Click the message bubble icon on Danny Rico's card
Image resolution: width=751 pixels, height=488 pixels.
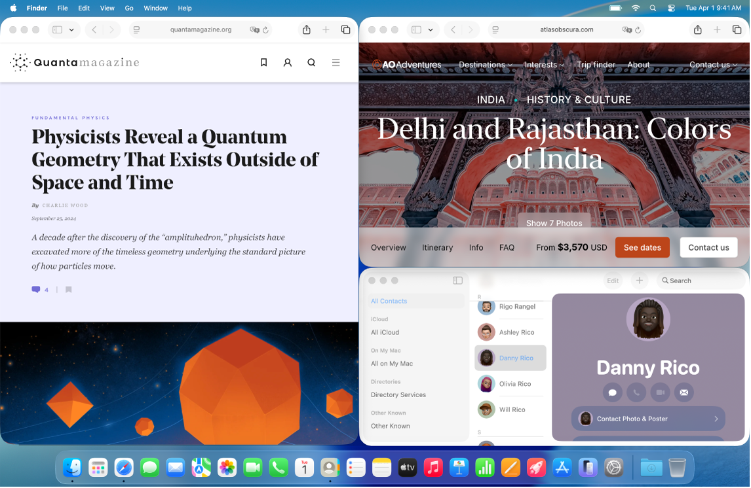pyautogui.click(x=612, y=392)
